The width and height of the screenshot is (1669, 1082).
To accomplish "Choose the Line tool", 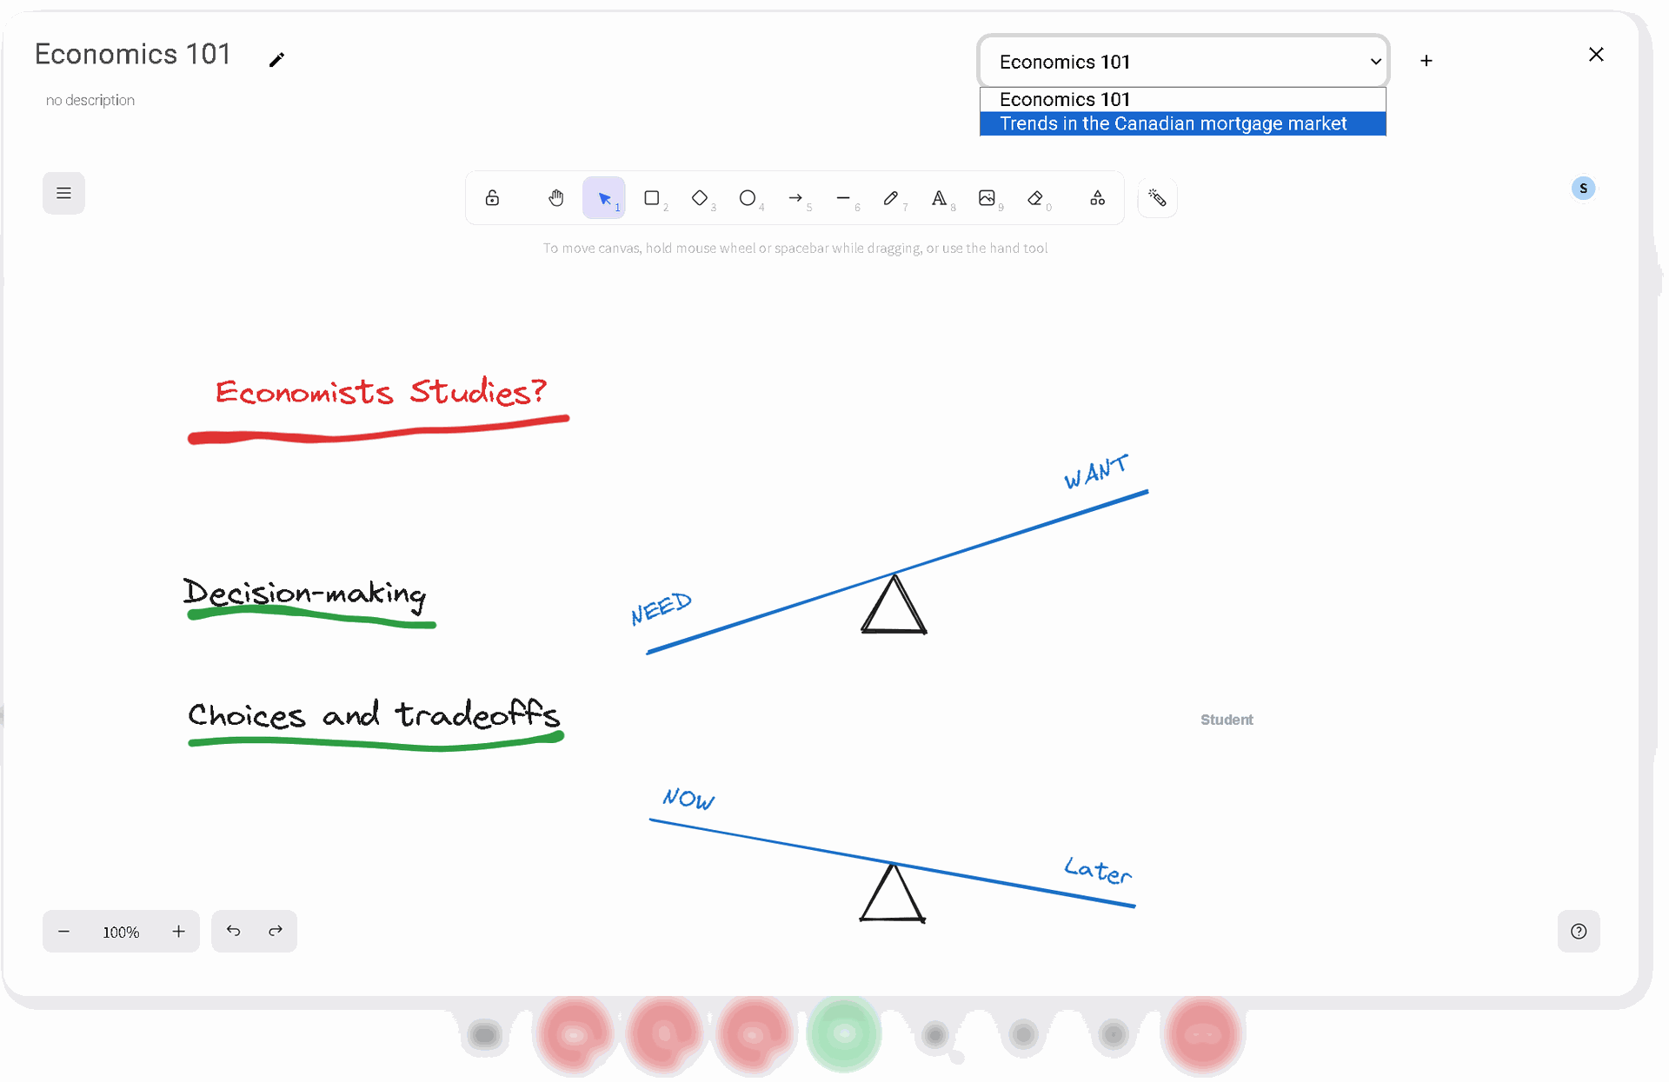I will coord(843,198).
